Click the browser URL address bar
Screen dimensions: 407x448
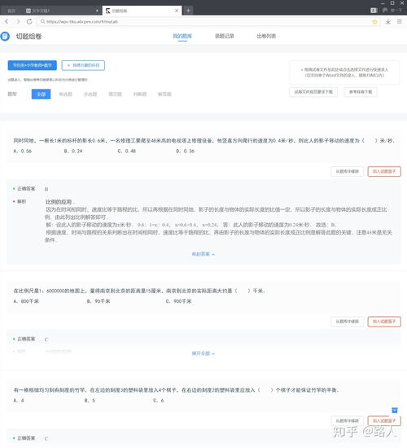[206, 22]
